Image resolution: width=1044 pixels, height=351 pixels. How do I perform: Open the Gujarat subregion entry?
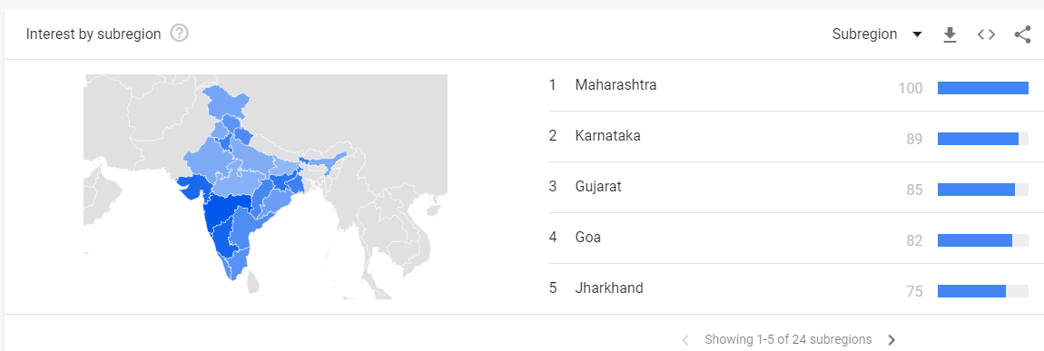(598, 187)
